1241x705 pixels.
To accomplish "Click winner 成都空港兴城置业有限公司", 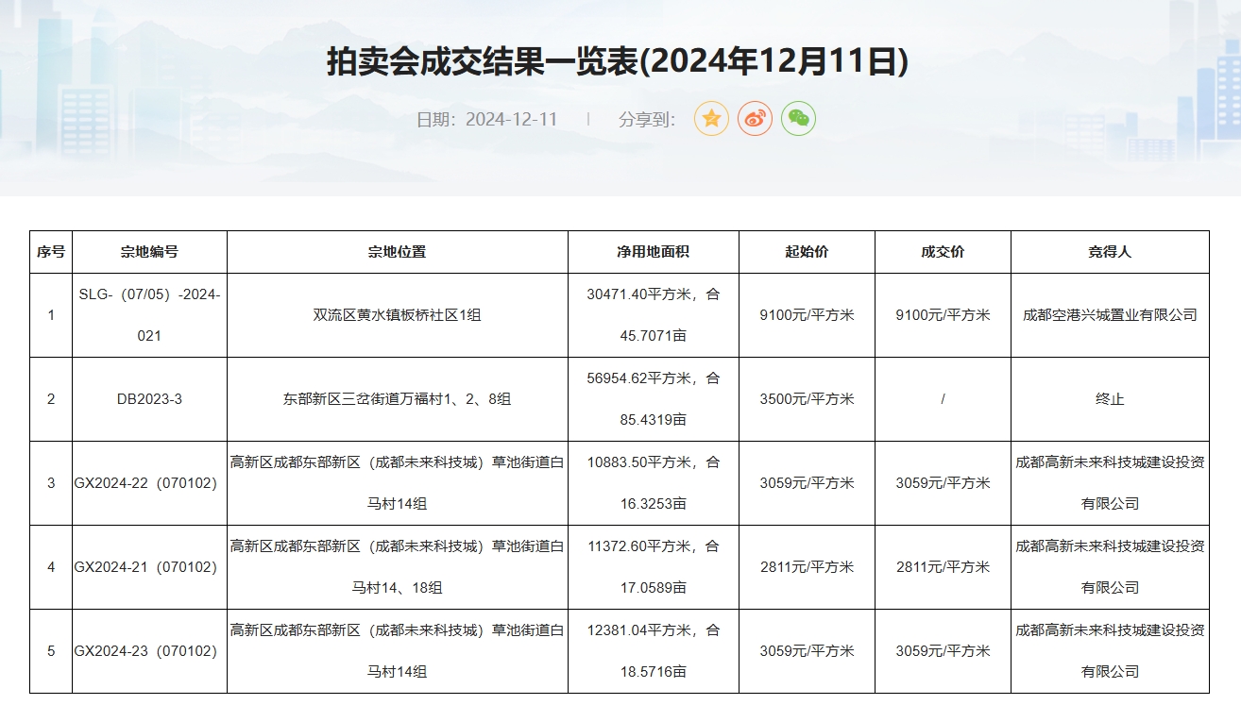I will coord(1110,315).
